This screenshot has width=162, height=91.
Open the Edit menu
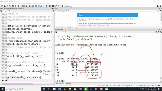(x=5, y=4)
